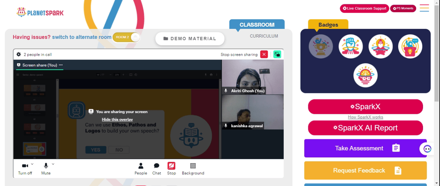The height and width of the screenshot is (186, 440).
Task: Click the '2 people in call' text
Action: (37, 55)
